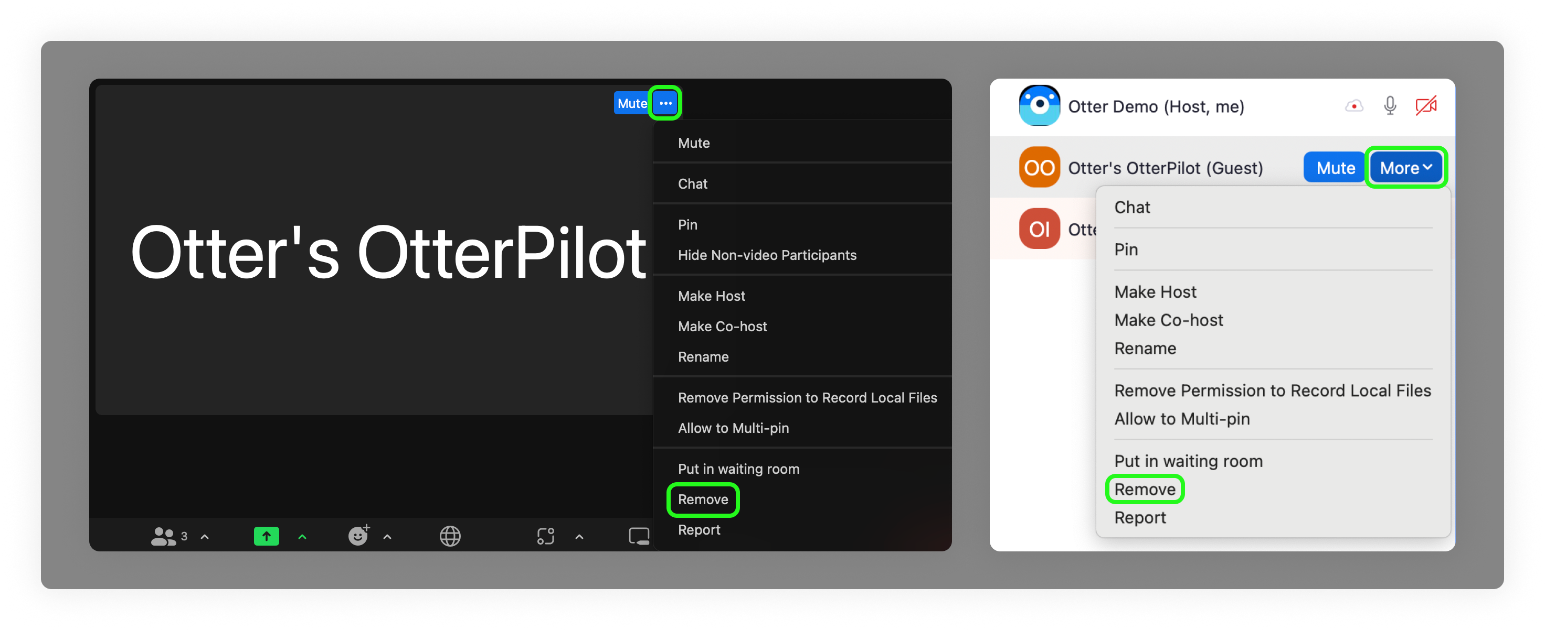This screenshot has height=630, width=1545.
Task: Click the globe icon in meeting toolbar
Action: click(450, 536)
